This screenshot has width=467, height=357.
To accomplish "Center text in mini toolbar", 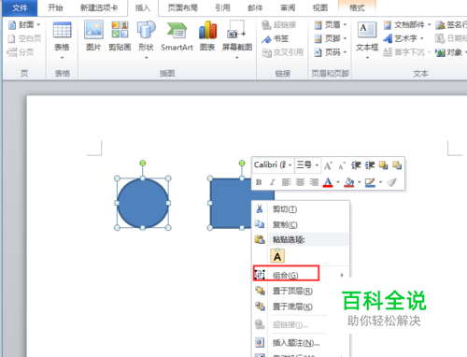I will pyautogui.click(x=300, y=182).
